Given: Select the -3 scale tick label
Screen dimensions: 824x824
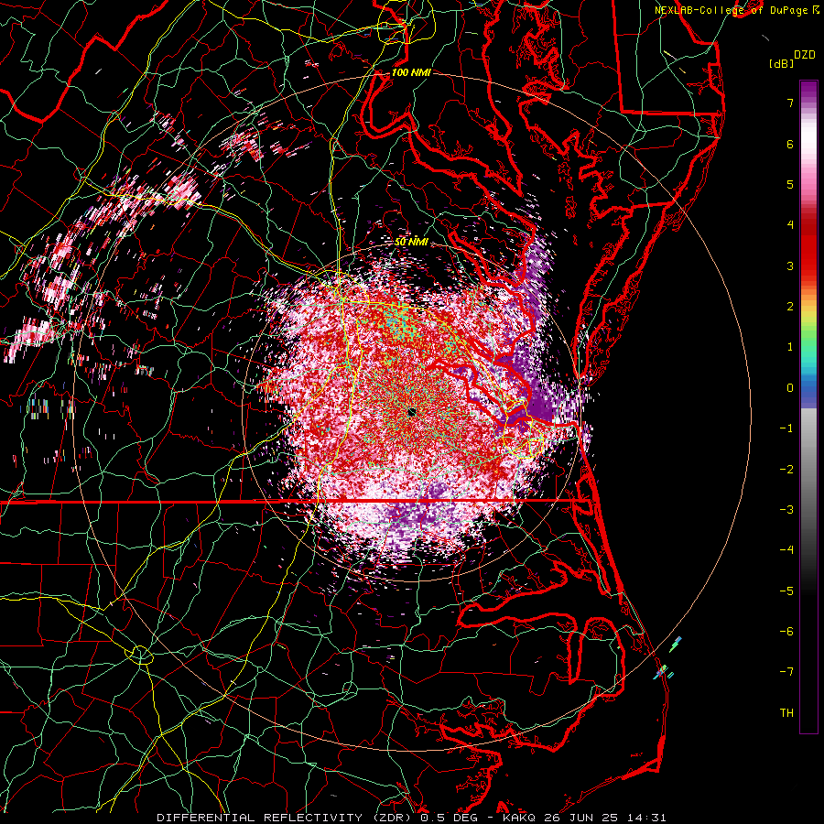Looking at the screenshot, I should tap(786, 510).
